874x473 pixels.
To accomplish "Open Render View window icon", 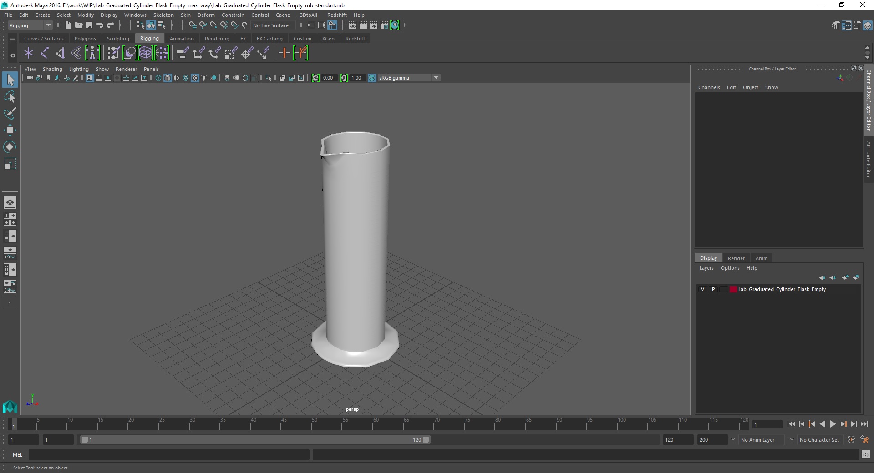I will click(353, 25).
